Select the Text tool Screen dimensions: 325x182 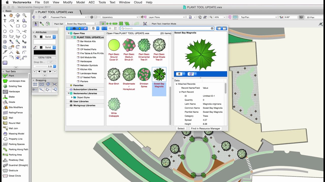point(5,21)
